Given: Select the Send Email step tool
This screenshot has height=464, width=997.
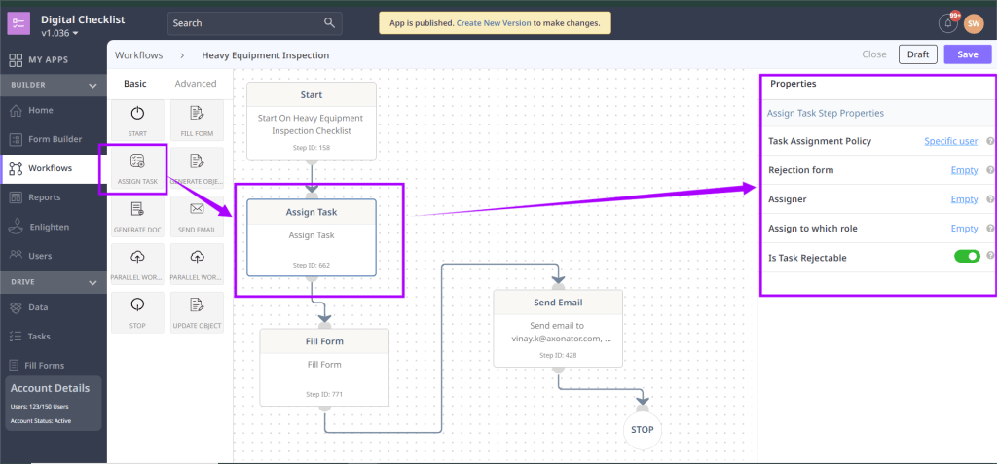Looking at the screenshot, I should [197, 215].
